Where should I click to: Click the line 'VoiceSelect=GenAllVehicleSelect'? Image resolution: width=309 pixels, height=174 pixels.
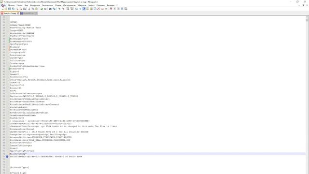[29, 99]
